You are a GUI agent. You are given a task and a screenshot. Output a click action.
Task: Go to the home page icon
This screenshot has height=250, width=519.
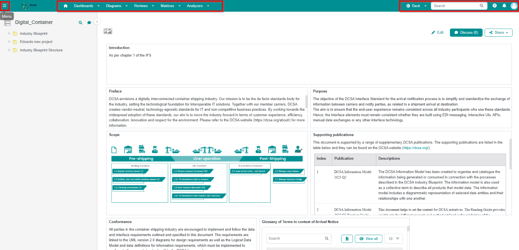click(66, 6)
